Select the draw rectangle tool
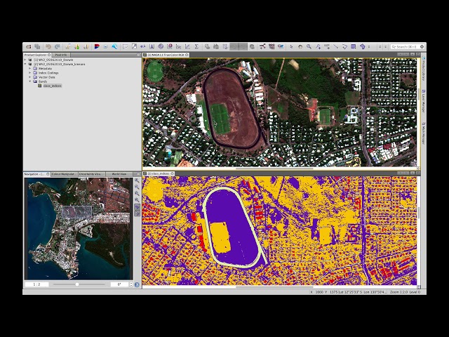 (x=354, y=46)
